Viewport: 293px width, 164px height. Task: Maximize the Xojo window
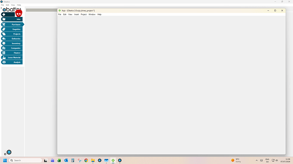(x=275, y=11)
